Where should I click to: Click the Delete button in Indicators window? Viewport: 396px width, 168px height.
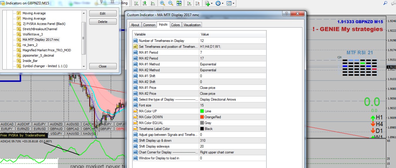103,22
